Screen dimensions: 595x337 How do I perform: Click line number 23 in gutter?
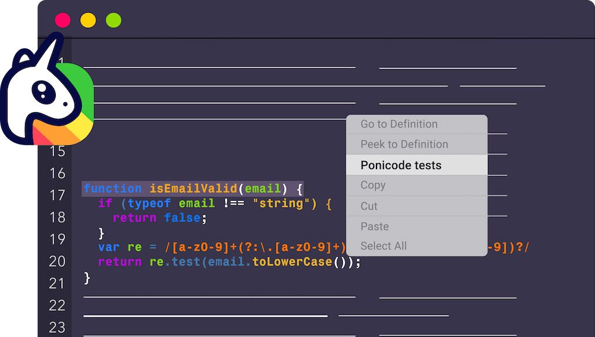58,327
